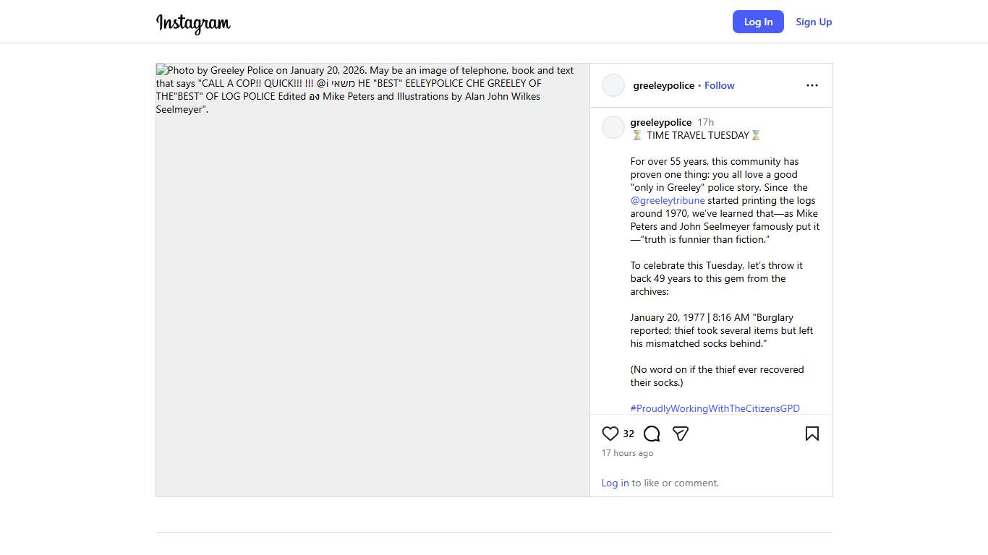
Task: Click the Instagram logo
Action: pos(193,23)
